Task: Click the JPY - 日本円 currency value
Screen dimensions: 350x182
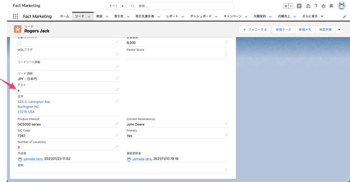Action: pyautogui.click(x=27, y=79)
